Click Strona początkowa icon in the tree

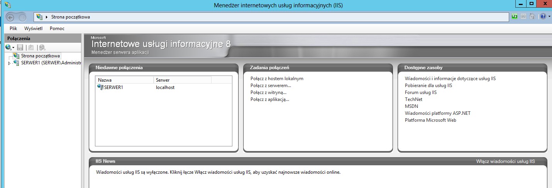(x=16, y=56)
